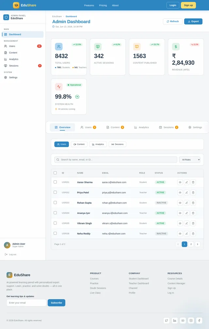Viewport: 209px width, 329px height.
Task: Click the Revenue dollar sign icon
Action: point(176,47)
